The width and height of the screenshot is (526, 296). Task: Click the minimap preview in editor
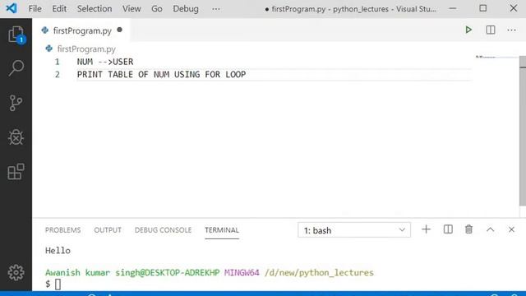(485, 57)
